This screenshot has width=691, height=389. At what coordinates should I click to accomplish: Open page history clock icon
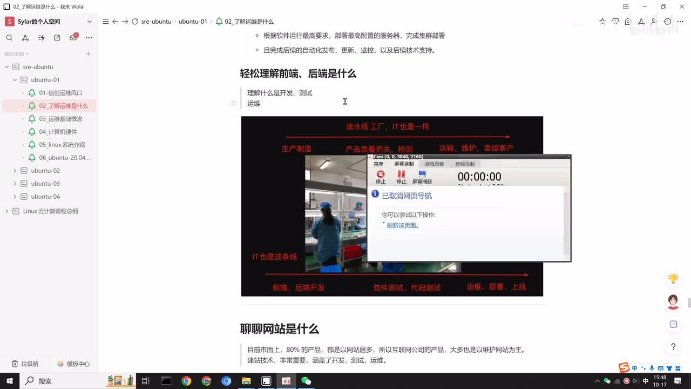(668, 22)
